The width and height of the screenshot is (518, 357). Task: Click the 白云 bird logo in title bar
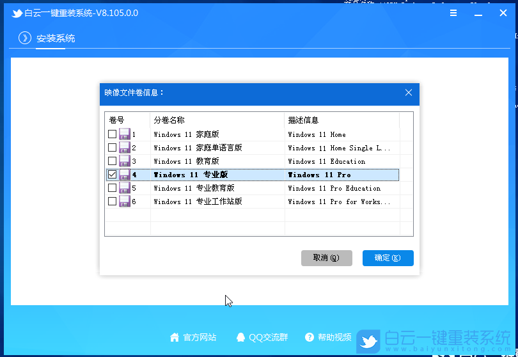coord(17,13)
